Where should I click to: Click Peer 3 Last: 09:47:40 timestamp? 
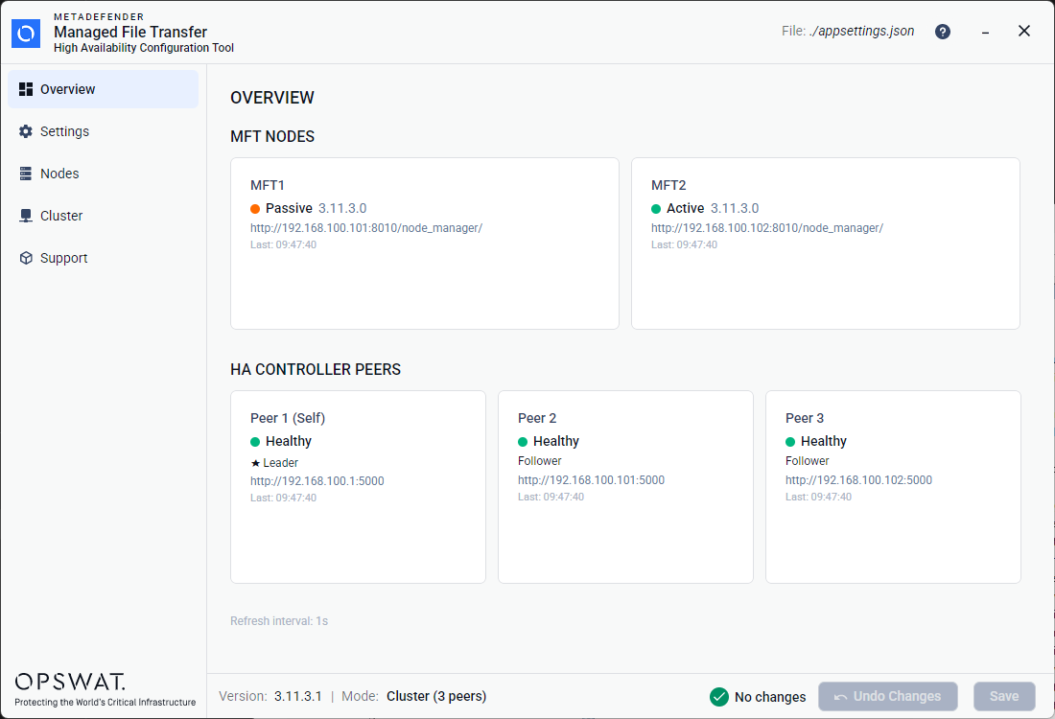[x=818, y=497]
